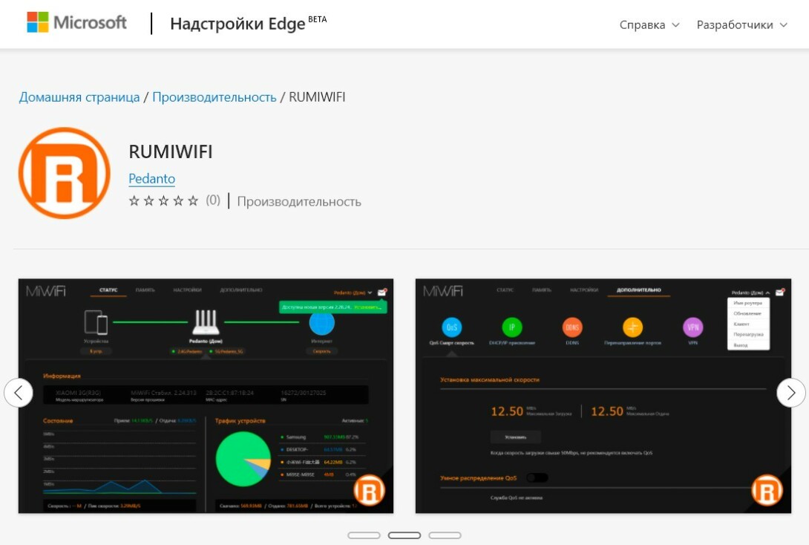This screenshot has width=809, height=545.
Task: Go to Домашняя страница breadcrumb
Action: pos(79,97)
